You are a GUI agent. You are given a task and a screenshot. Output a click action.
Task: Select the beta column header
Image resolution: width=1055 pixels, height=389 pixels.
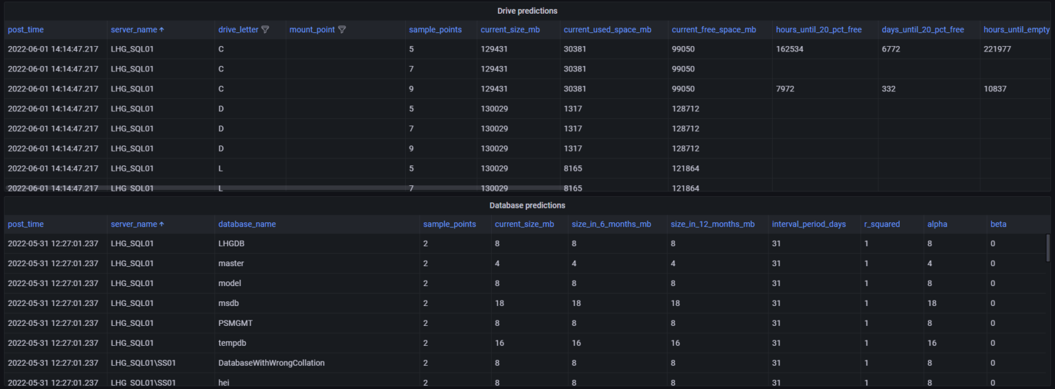click(x=998, y=224)
